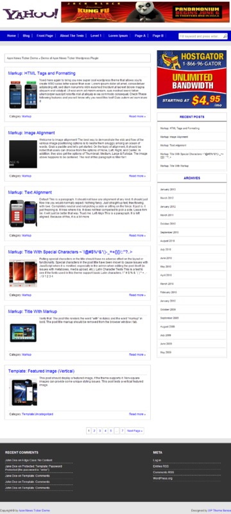This screenshot has height=514, width=231.
Task: Open post Title With Special Characters
Action: click(70, 252)
